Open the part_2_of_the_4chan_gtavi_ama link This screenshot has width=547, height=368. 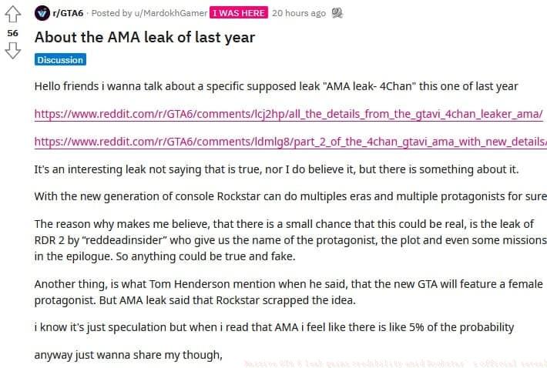pos(290,142)
